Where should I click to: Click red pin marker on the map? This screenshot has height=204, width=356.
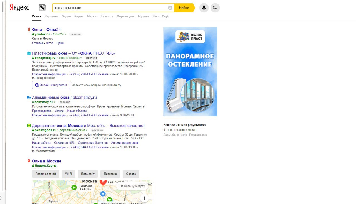tap(103, 182)
